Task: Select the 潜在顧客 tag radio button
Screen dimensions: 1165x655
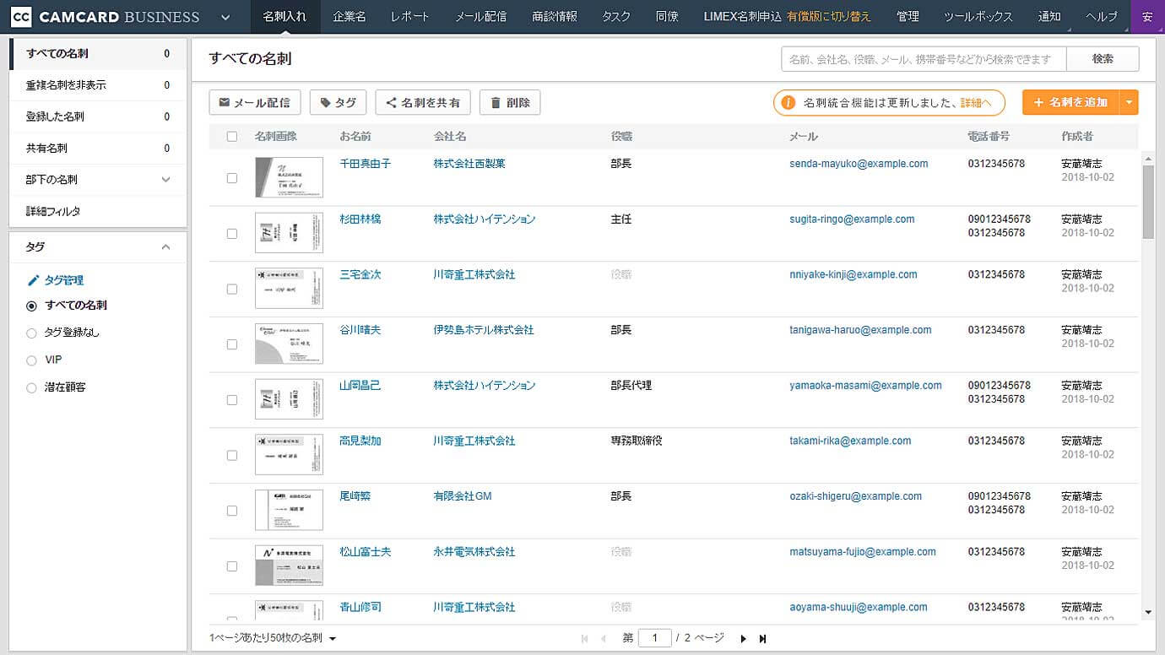Action: 31,388
